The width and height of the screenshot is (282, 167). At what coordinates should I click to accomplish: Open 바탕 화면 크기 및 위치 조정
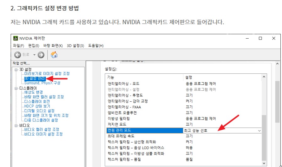click(46, 116)
